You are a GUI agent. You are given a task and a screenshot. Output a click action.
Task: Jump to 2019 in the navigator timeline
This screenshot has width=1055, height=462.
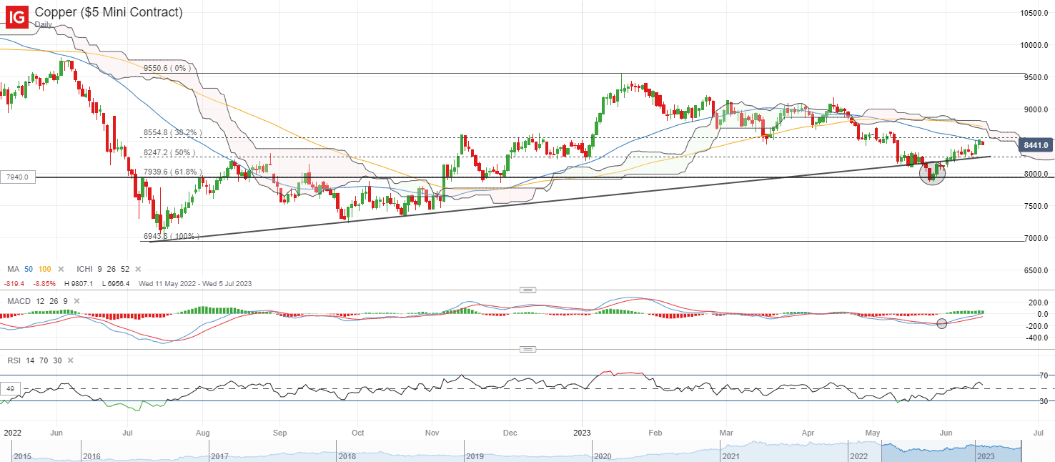(x=475, y=456)
